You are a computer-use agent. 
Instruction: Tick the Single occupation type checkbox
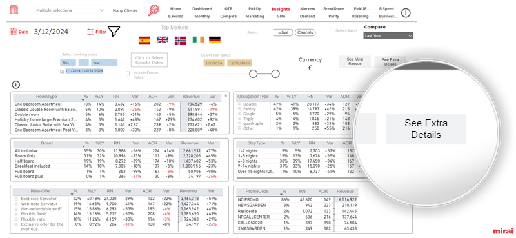pyautogui.click(x=239, y=114)
